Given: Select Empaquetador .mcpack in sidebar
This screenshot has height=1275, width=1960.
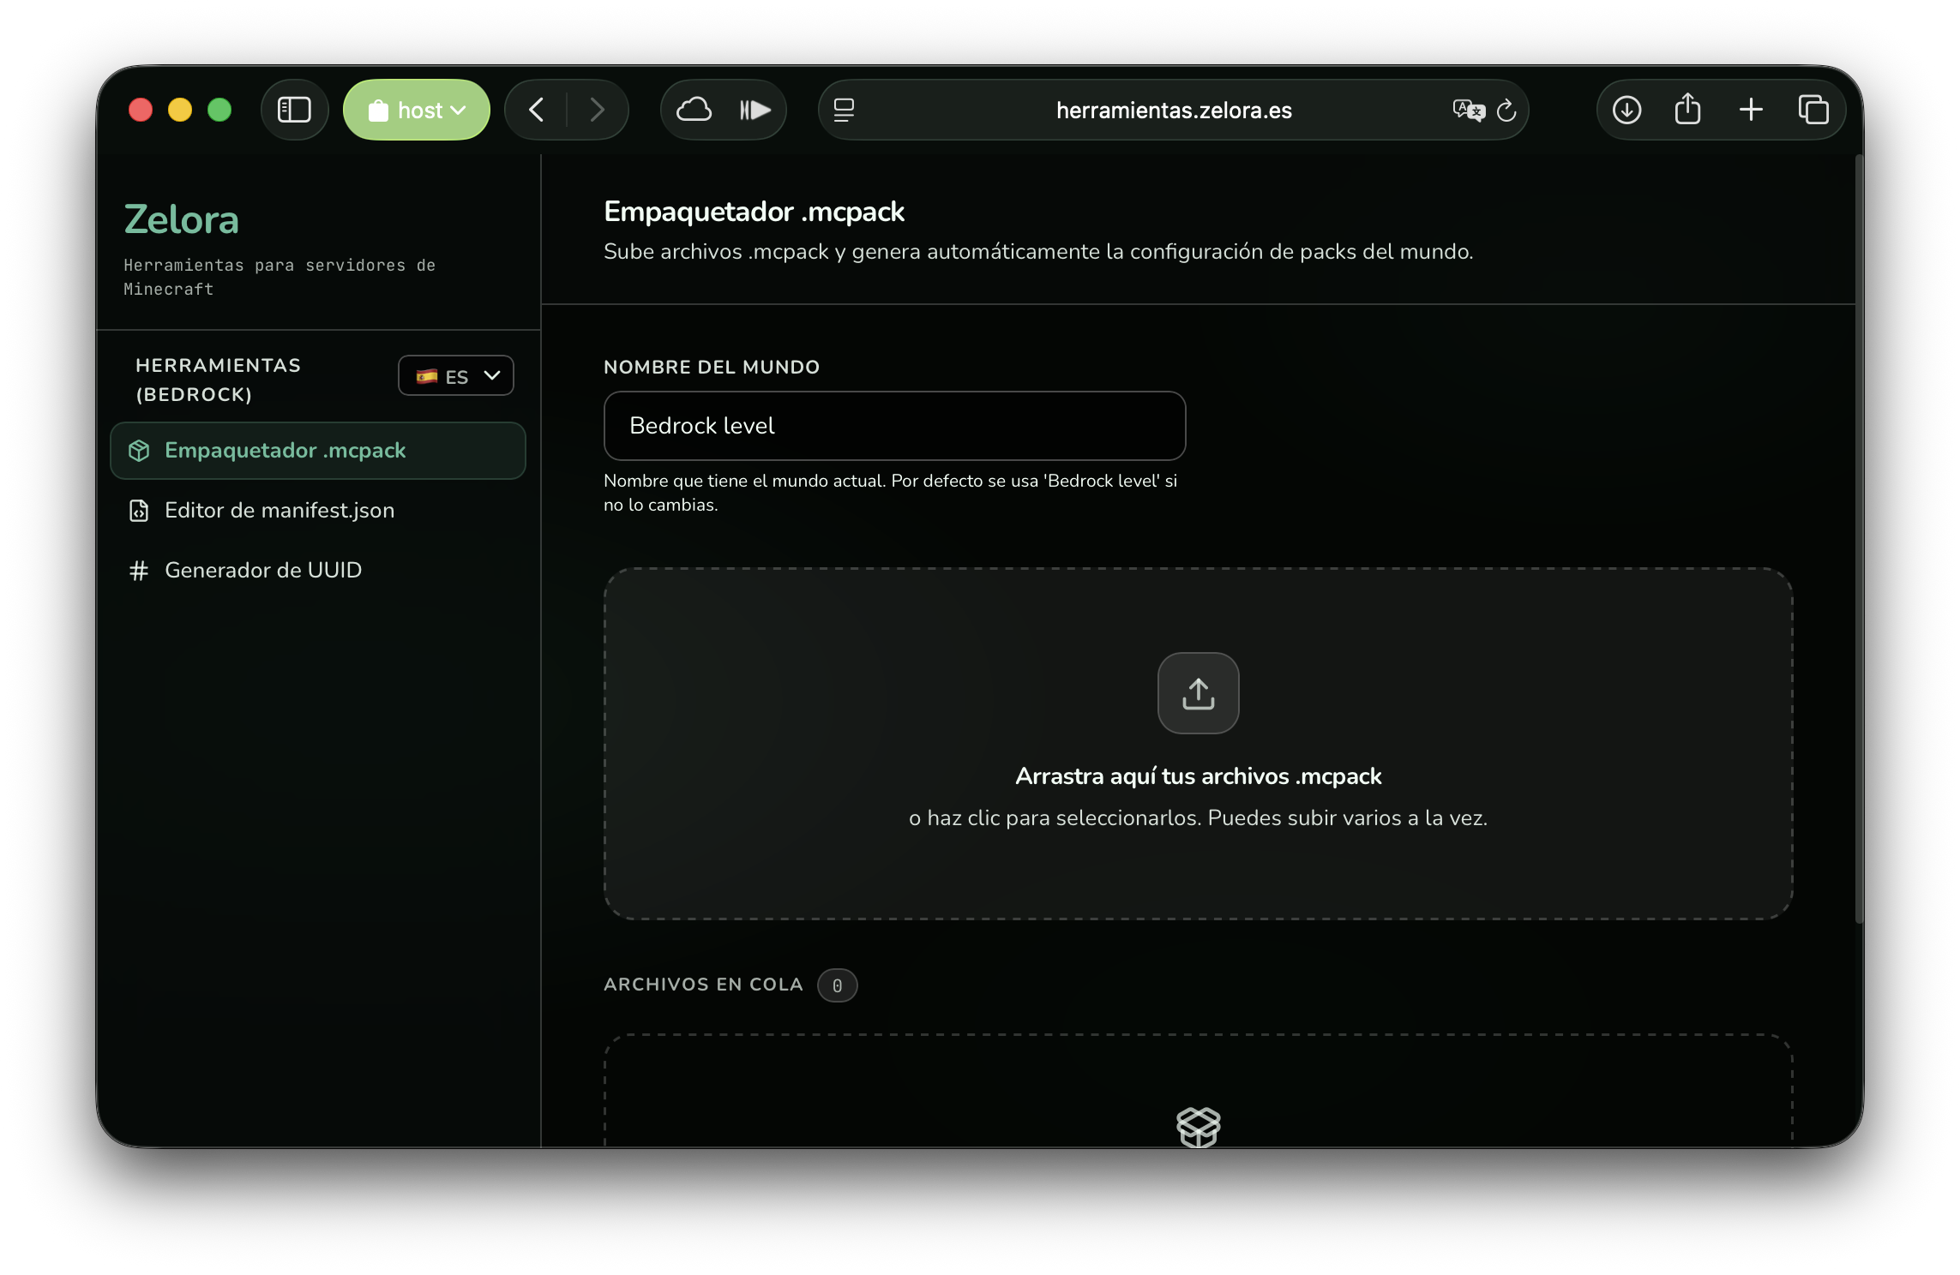Looking at the screenshot, I should click(318, 450).
